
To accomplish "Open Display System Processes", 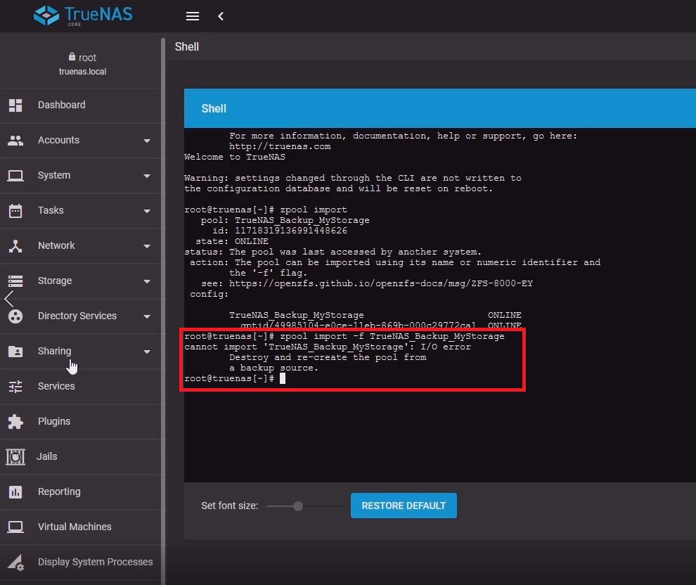I will (x=80, y=562).
